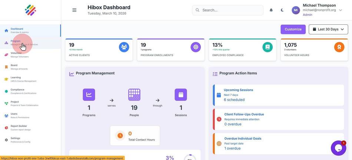Open Learning in the sidebar

30,79
